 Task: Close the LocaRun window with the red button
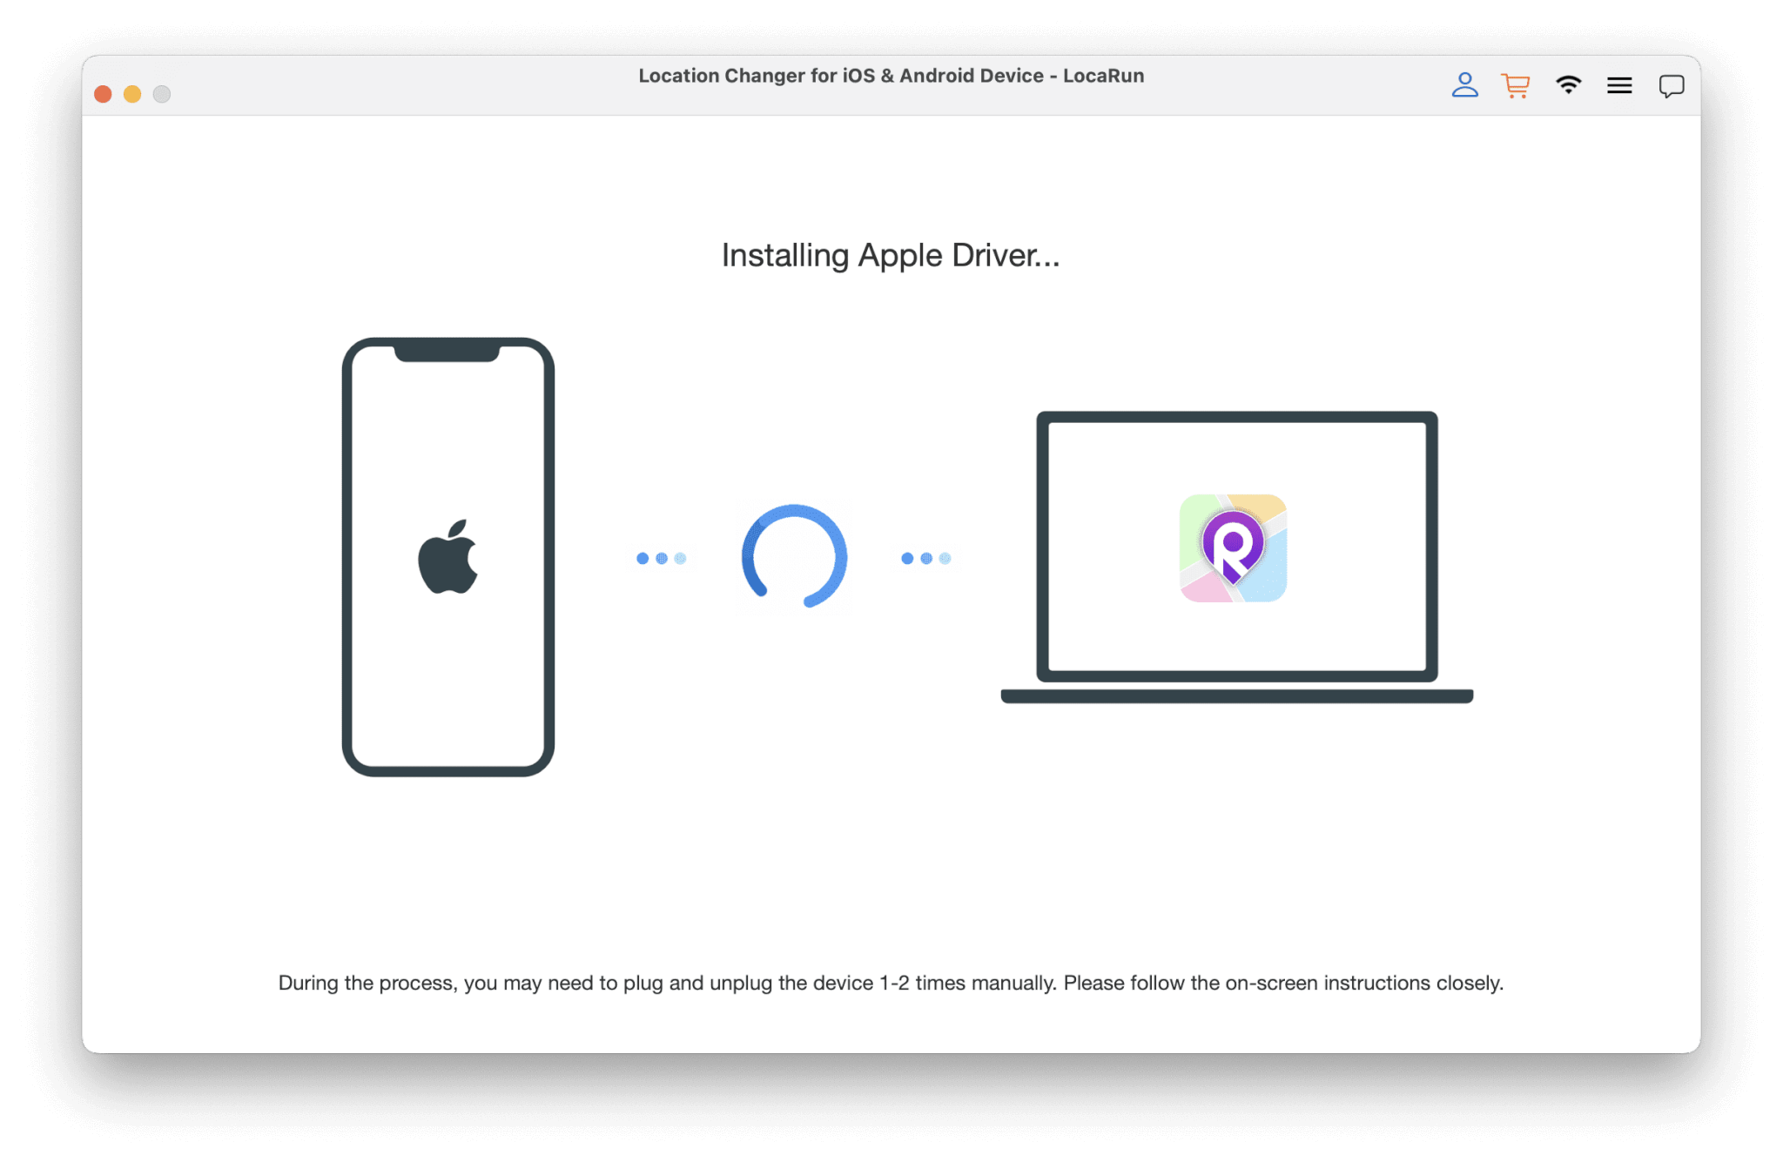click(x=103, y=94)
